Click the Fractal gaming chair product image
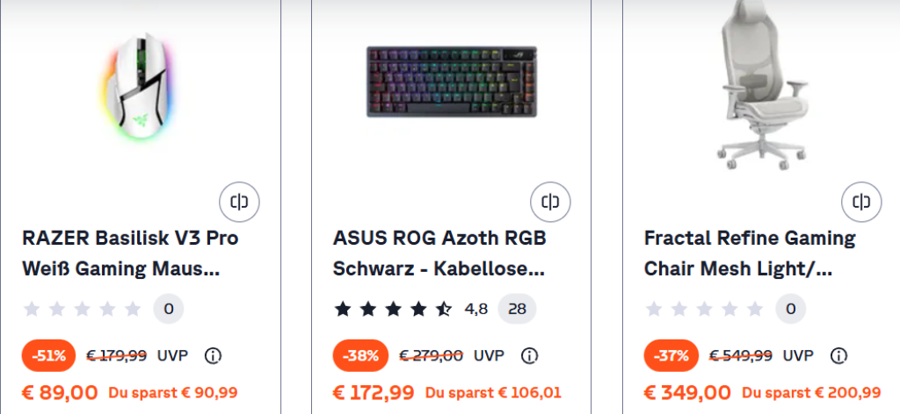Screen dimensions: 900x414 pos(763,83)
